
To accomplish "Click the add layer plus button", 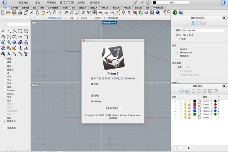I will coord(177,148).
